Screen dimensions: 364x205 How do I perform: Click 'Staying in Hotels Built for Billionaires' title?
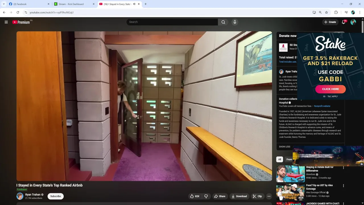click(x=320, y=169)
